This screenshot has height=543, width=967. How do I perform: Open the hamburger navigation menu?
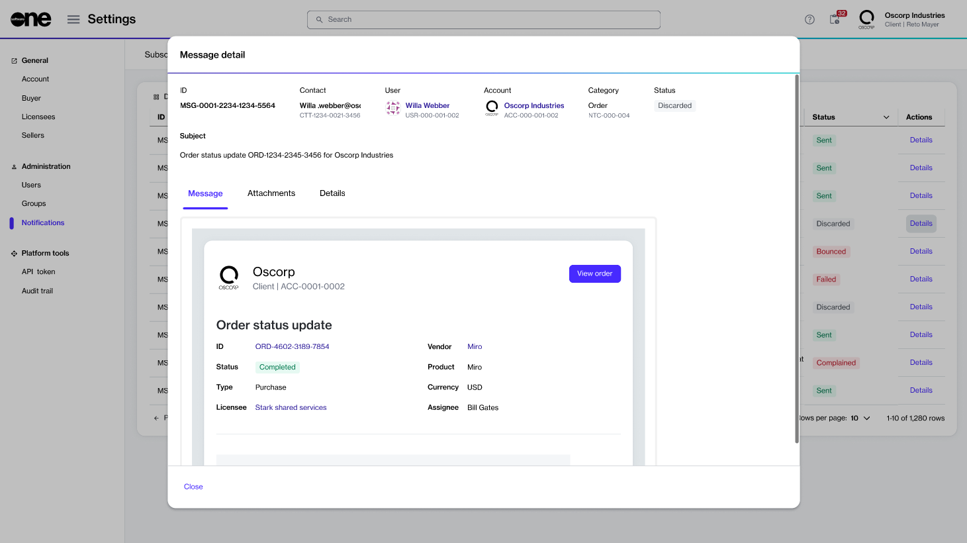[x=73, y=19]
